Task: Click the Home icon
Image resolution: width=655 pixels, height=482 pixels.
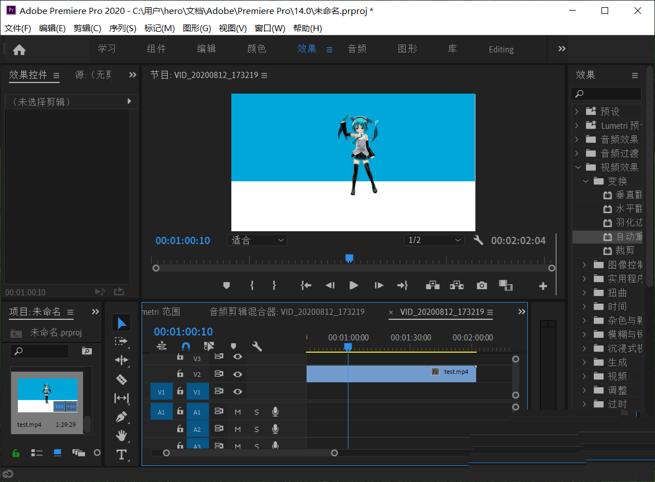Action: coord(20,50)
